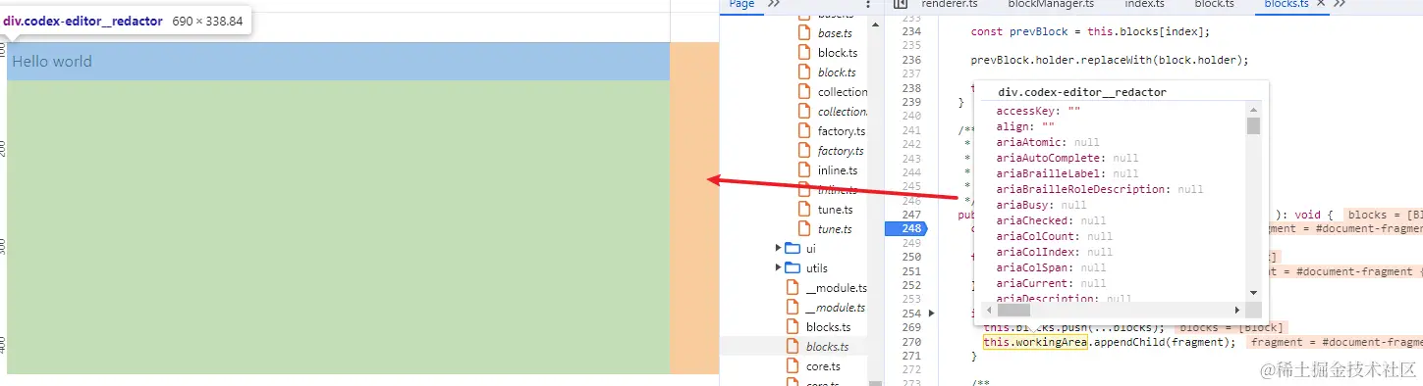This screenshot has width=1423, height=386.
Task: Open non-italic blocks.ts in file tree
Action: [828, 327]
